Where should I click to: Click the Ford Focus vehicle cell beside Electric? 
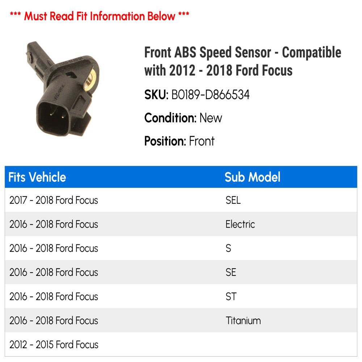click(54, 224)
